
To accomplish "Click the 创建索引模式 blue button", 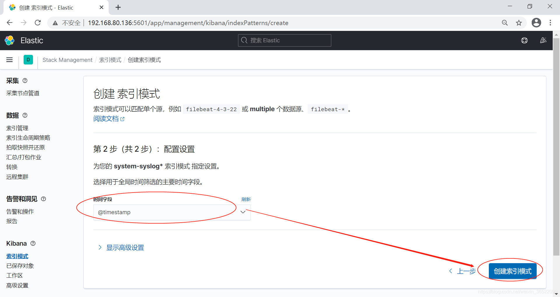I will click(x=513, y=271).
